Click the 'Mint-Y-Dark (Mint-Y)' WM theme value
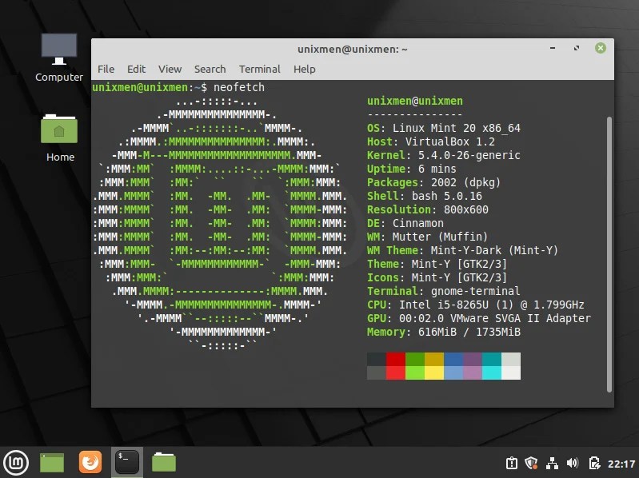The width and height of the screenshot is (639, 478). [x=494, y=250]
